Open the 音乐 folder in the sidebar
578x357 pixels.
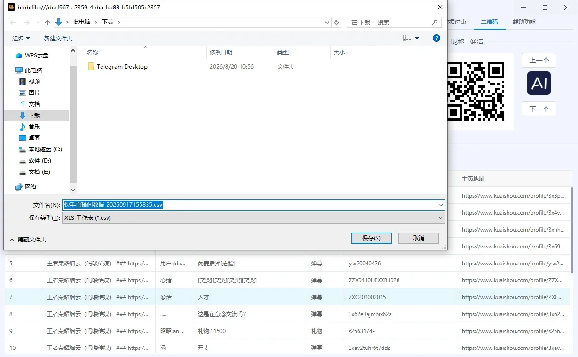point(34,127)
